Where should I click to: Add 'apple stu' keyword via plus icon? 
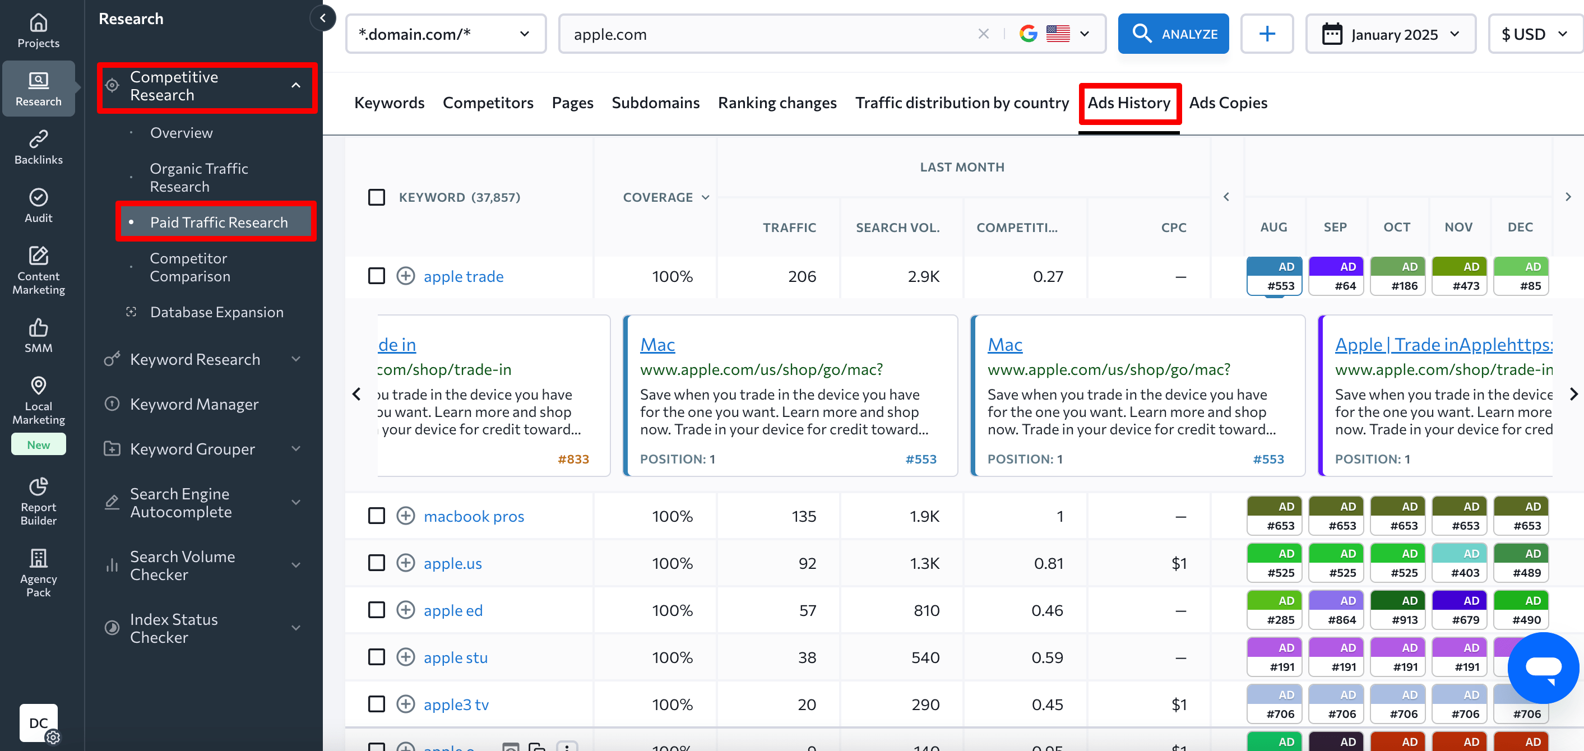pyautogui.click(x=405, y=657)
